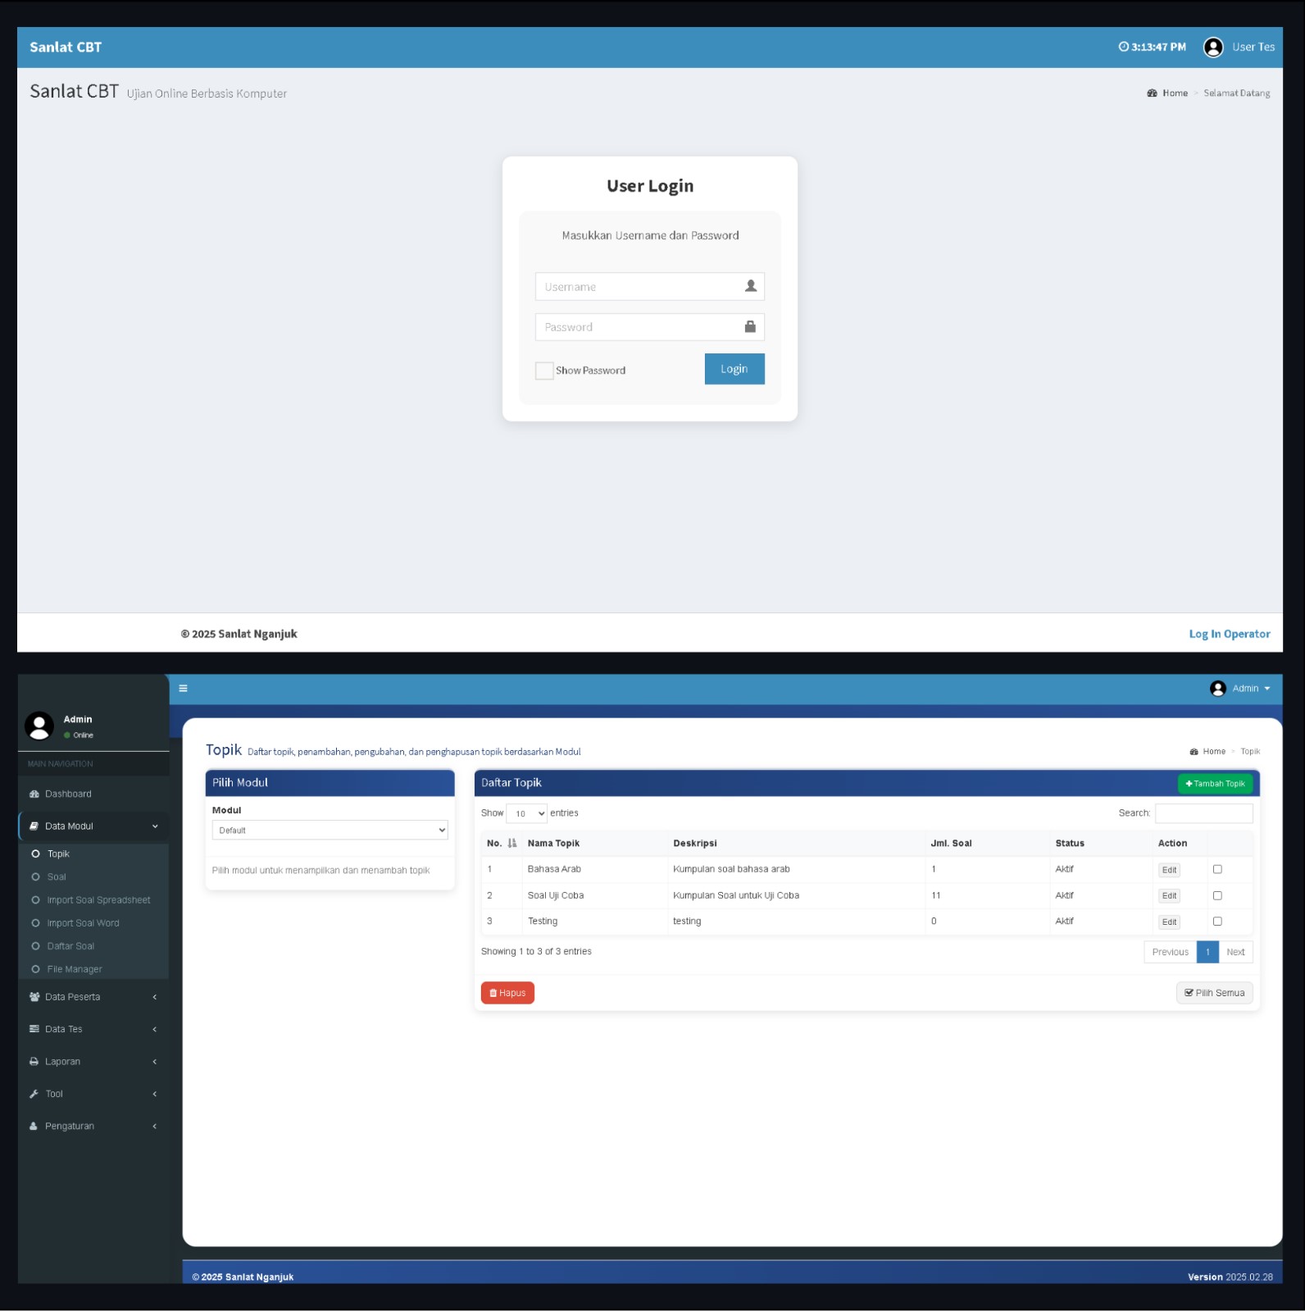Select the Testing row checkbox
Viewport: 1305px width, 1311px height.
1217,922
